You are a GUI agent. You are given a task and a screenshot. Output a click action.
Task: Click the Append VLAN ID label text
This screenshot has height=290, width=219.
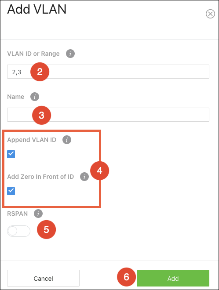pos(32,140)
